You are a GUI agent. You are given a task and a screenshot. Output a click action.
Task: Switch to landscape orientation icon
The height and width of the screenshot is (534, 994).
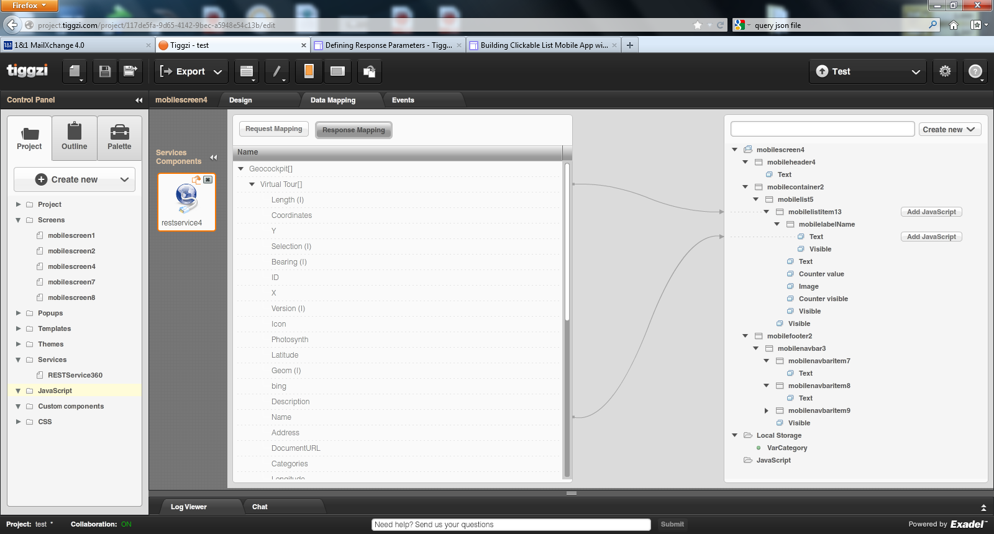pos(337,71)
